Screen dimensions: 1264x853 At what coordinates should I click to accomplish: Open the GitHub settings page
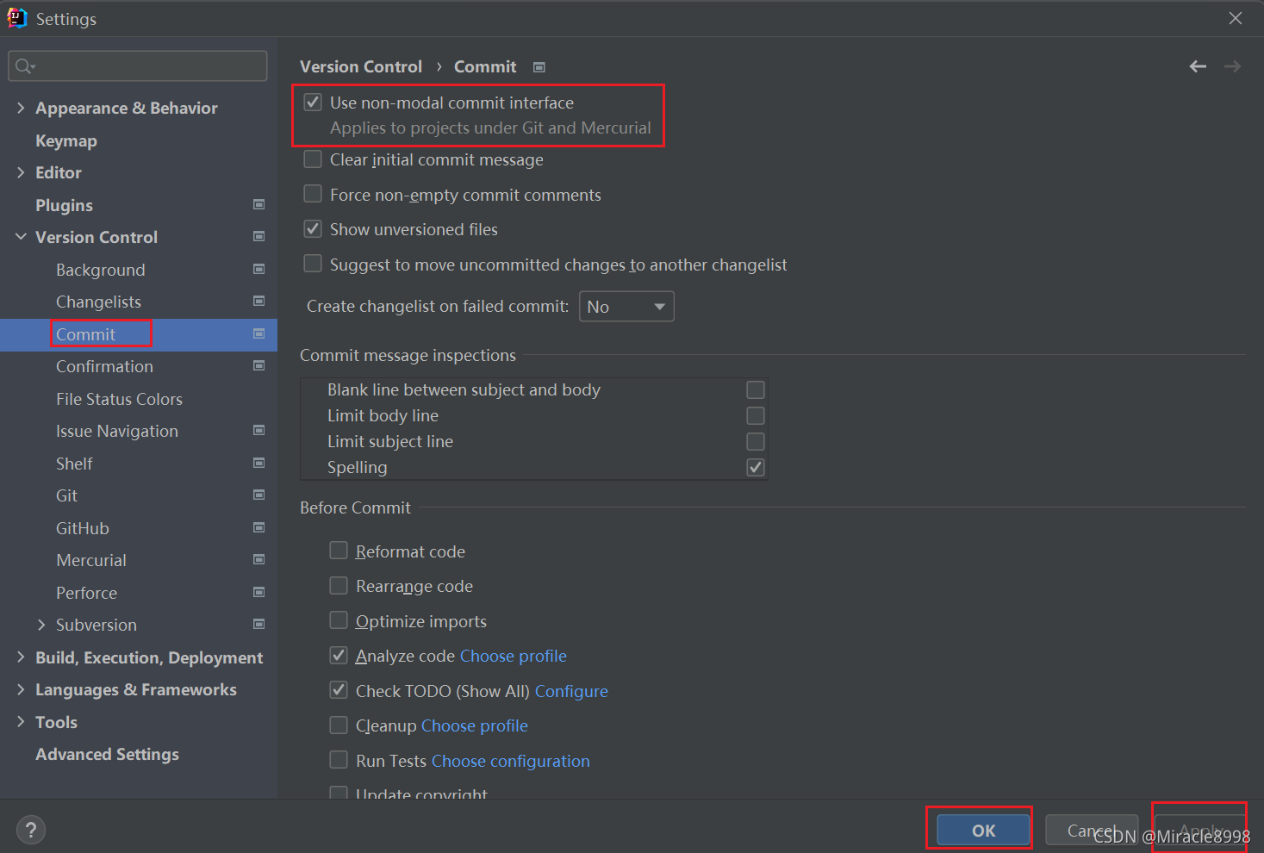pyautogui.click(x=82, y=527)
